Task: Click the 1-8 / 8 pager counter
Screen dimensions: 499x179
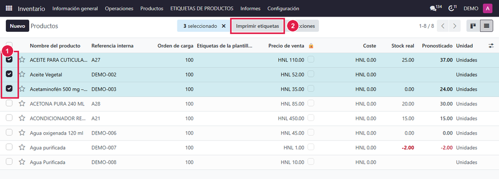Action: click(426, 26)
